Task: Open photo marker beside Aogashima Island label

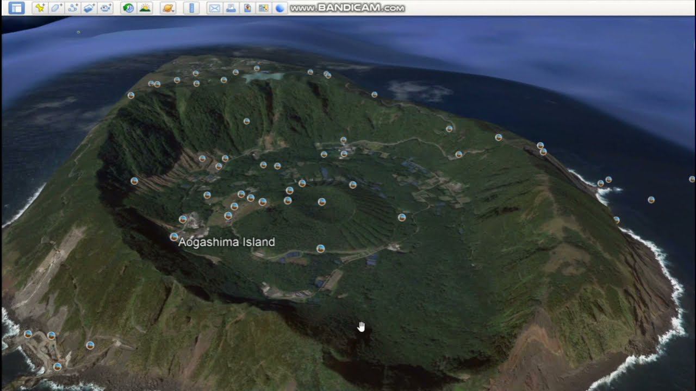Action: [x=174, y=237]
